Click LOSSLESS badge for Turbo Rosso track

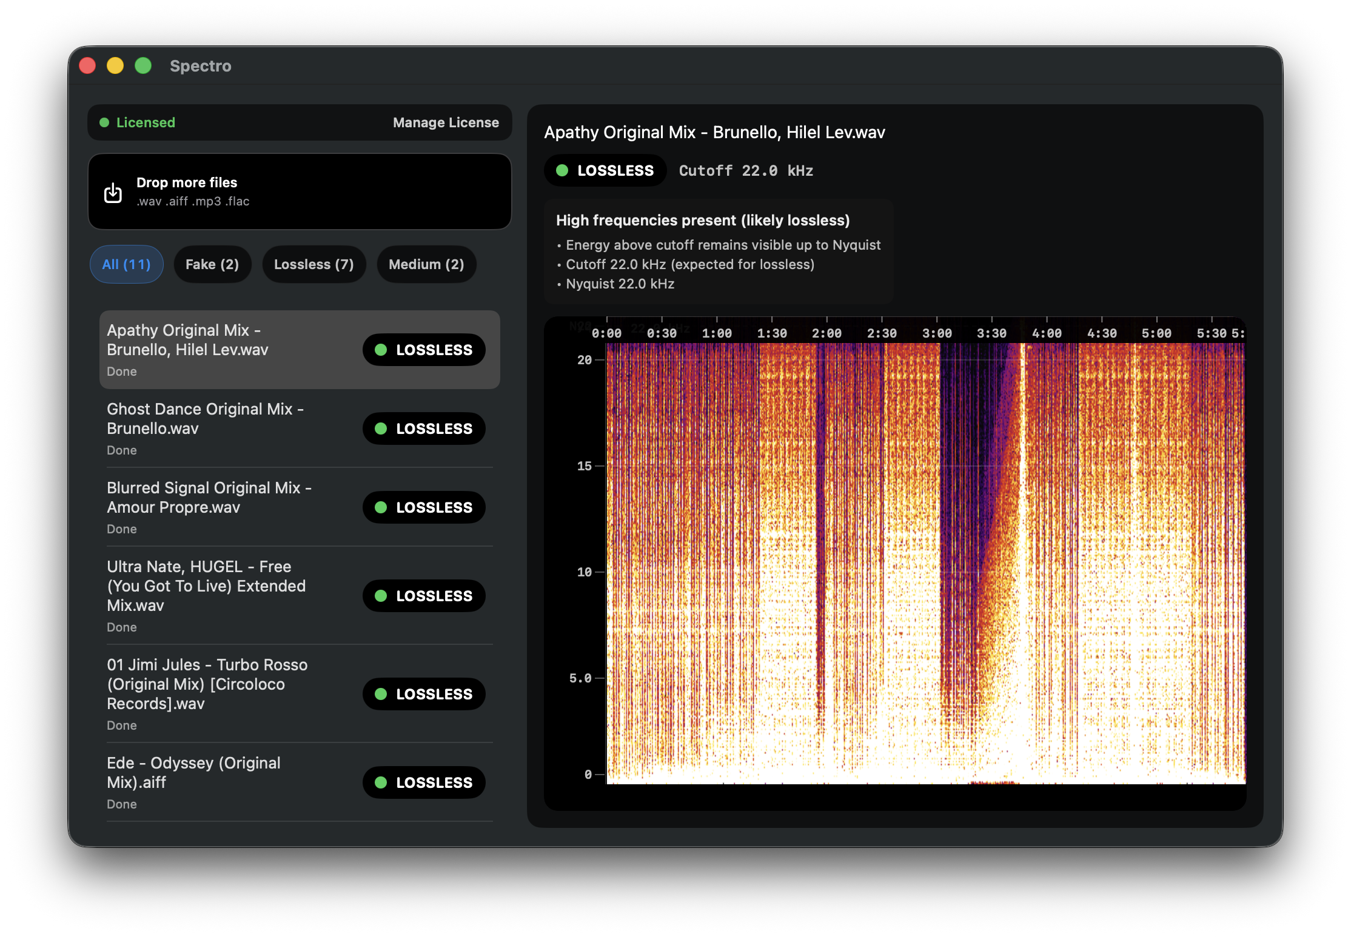click(423, 694)
